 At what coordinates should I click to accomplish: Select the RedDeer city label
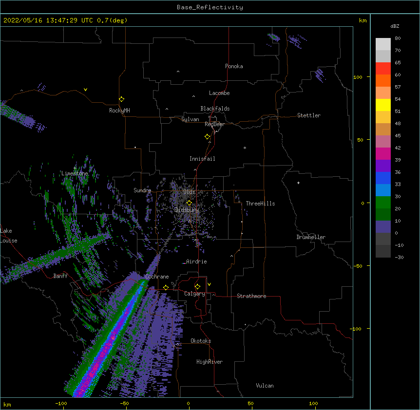tap(214, 124)
